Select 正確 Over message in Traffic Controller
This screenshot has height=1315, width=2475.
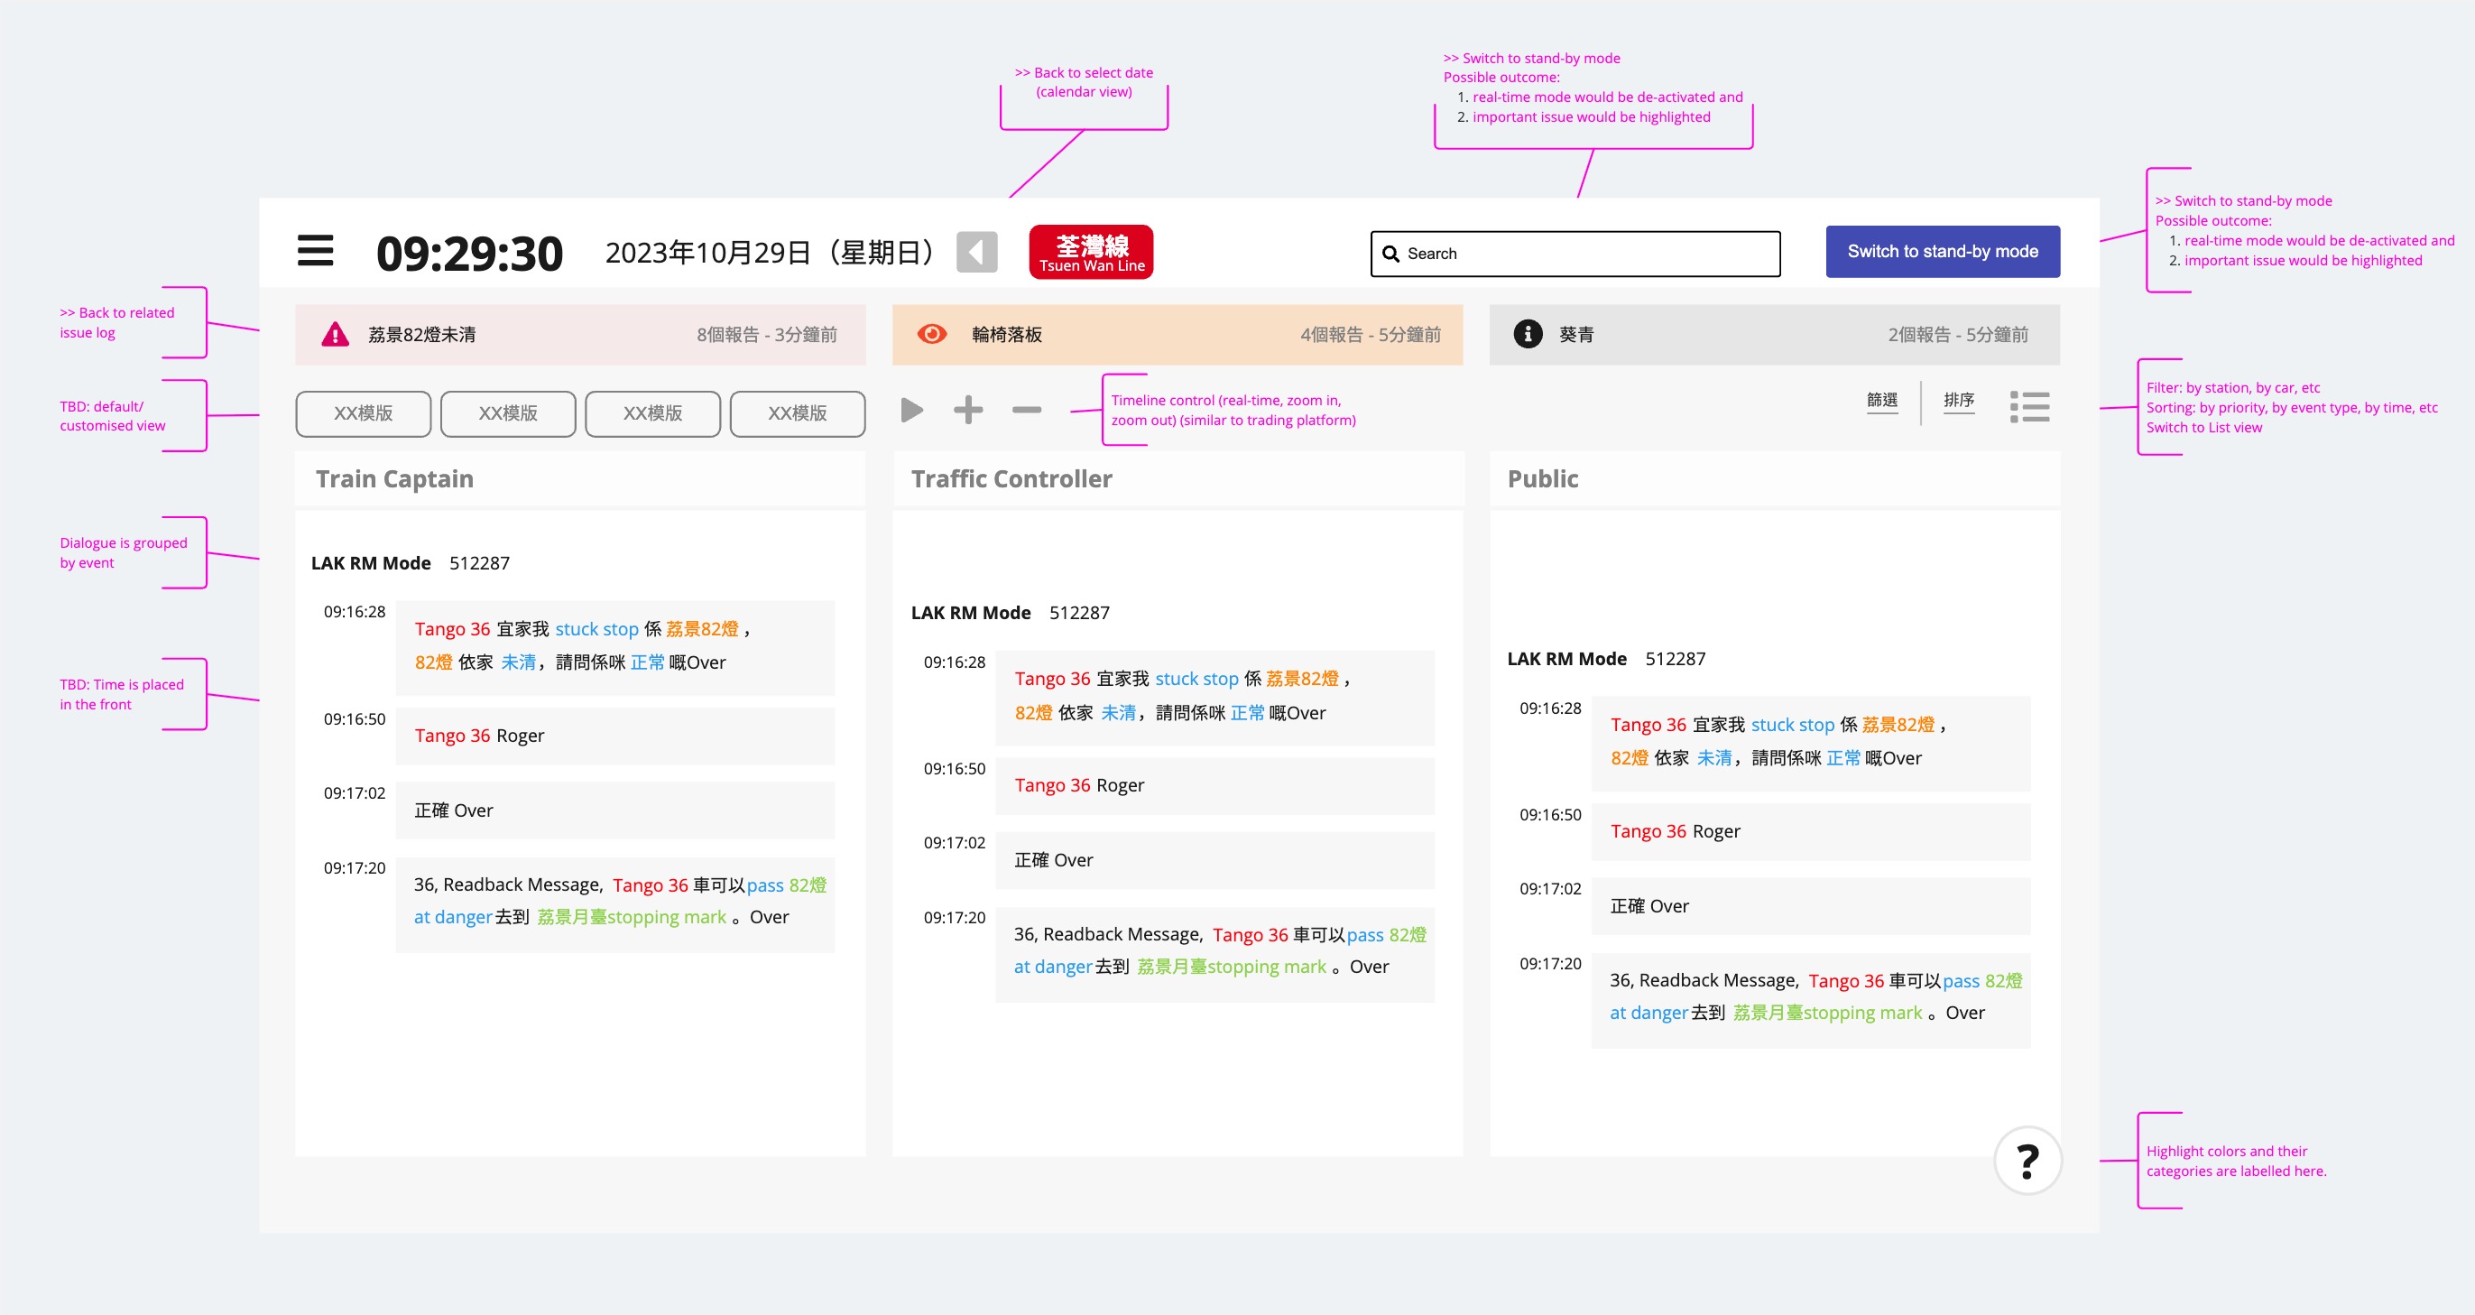pos(1214,861)
